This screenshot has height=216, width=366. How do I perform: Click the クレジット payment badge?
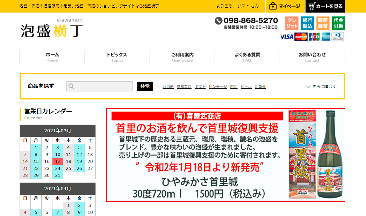(x=292, y=23)
